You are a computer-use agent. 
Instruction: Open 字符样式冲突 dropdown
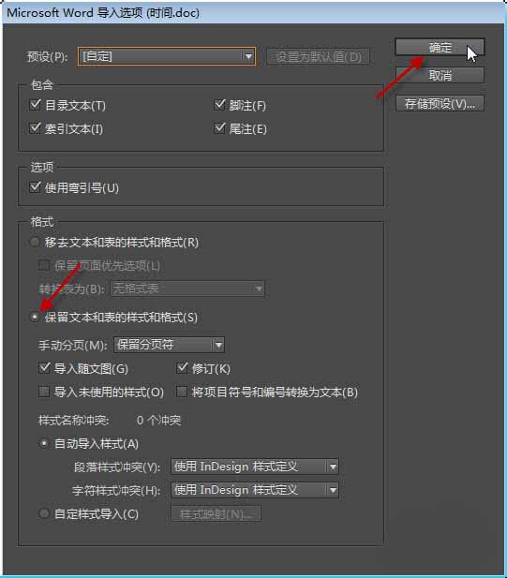(255, 490)
